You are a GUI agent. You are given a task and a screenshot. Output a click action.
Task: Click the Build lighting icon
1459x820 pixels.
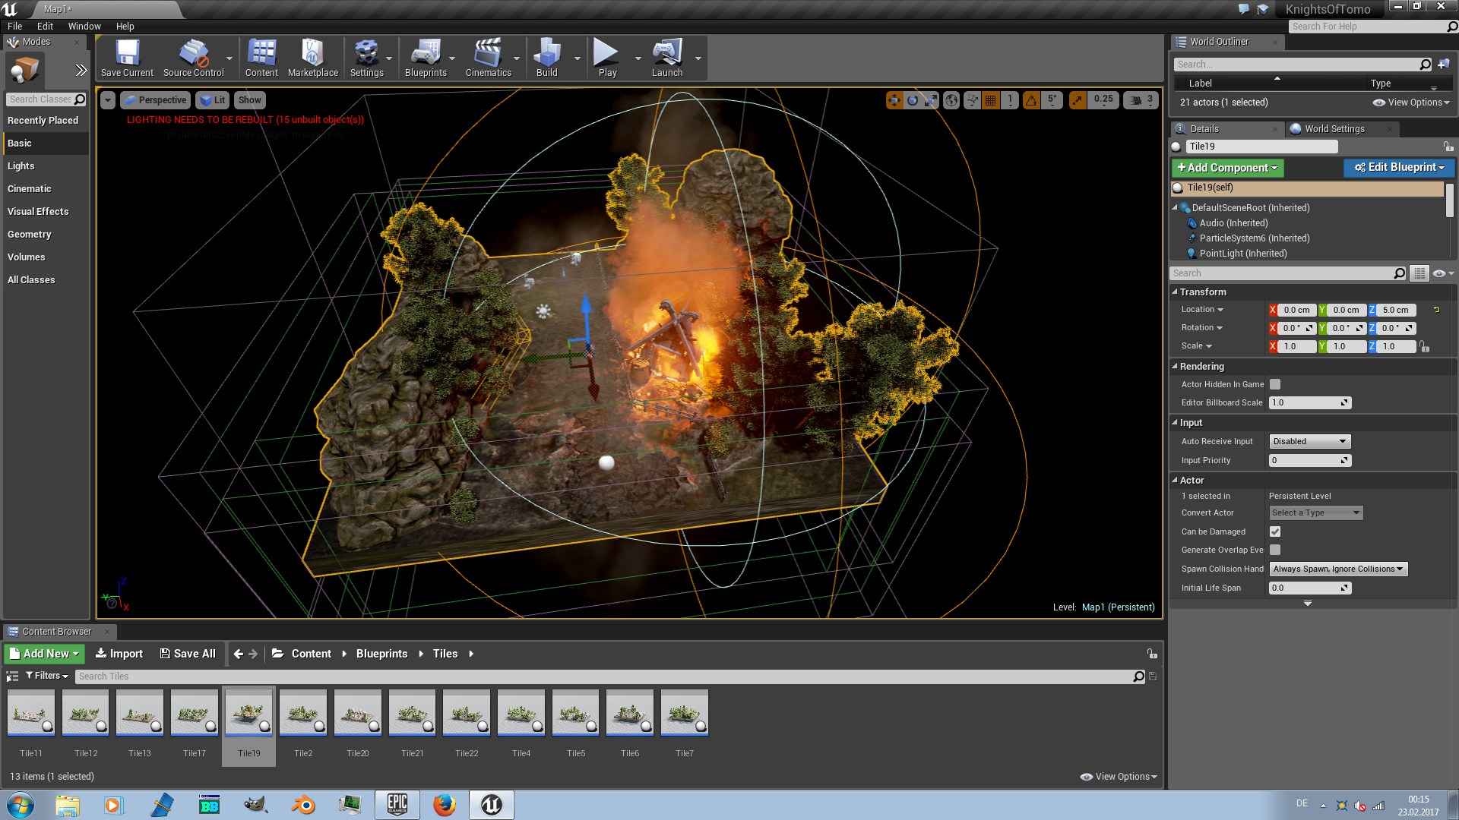click(x=546, y=58)
